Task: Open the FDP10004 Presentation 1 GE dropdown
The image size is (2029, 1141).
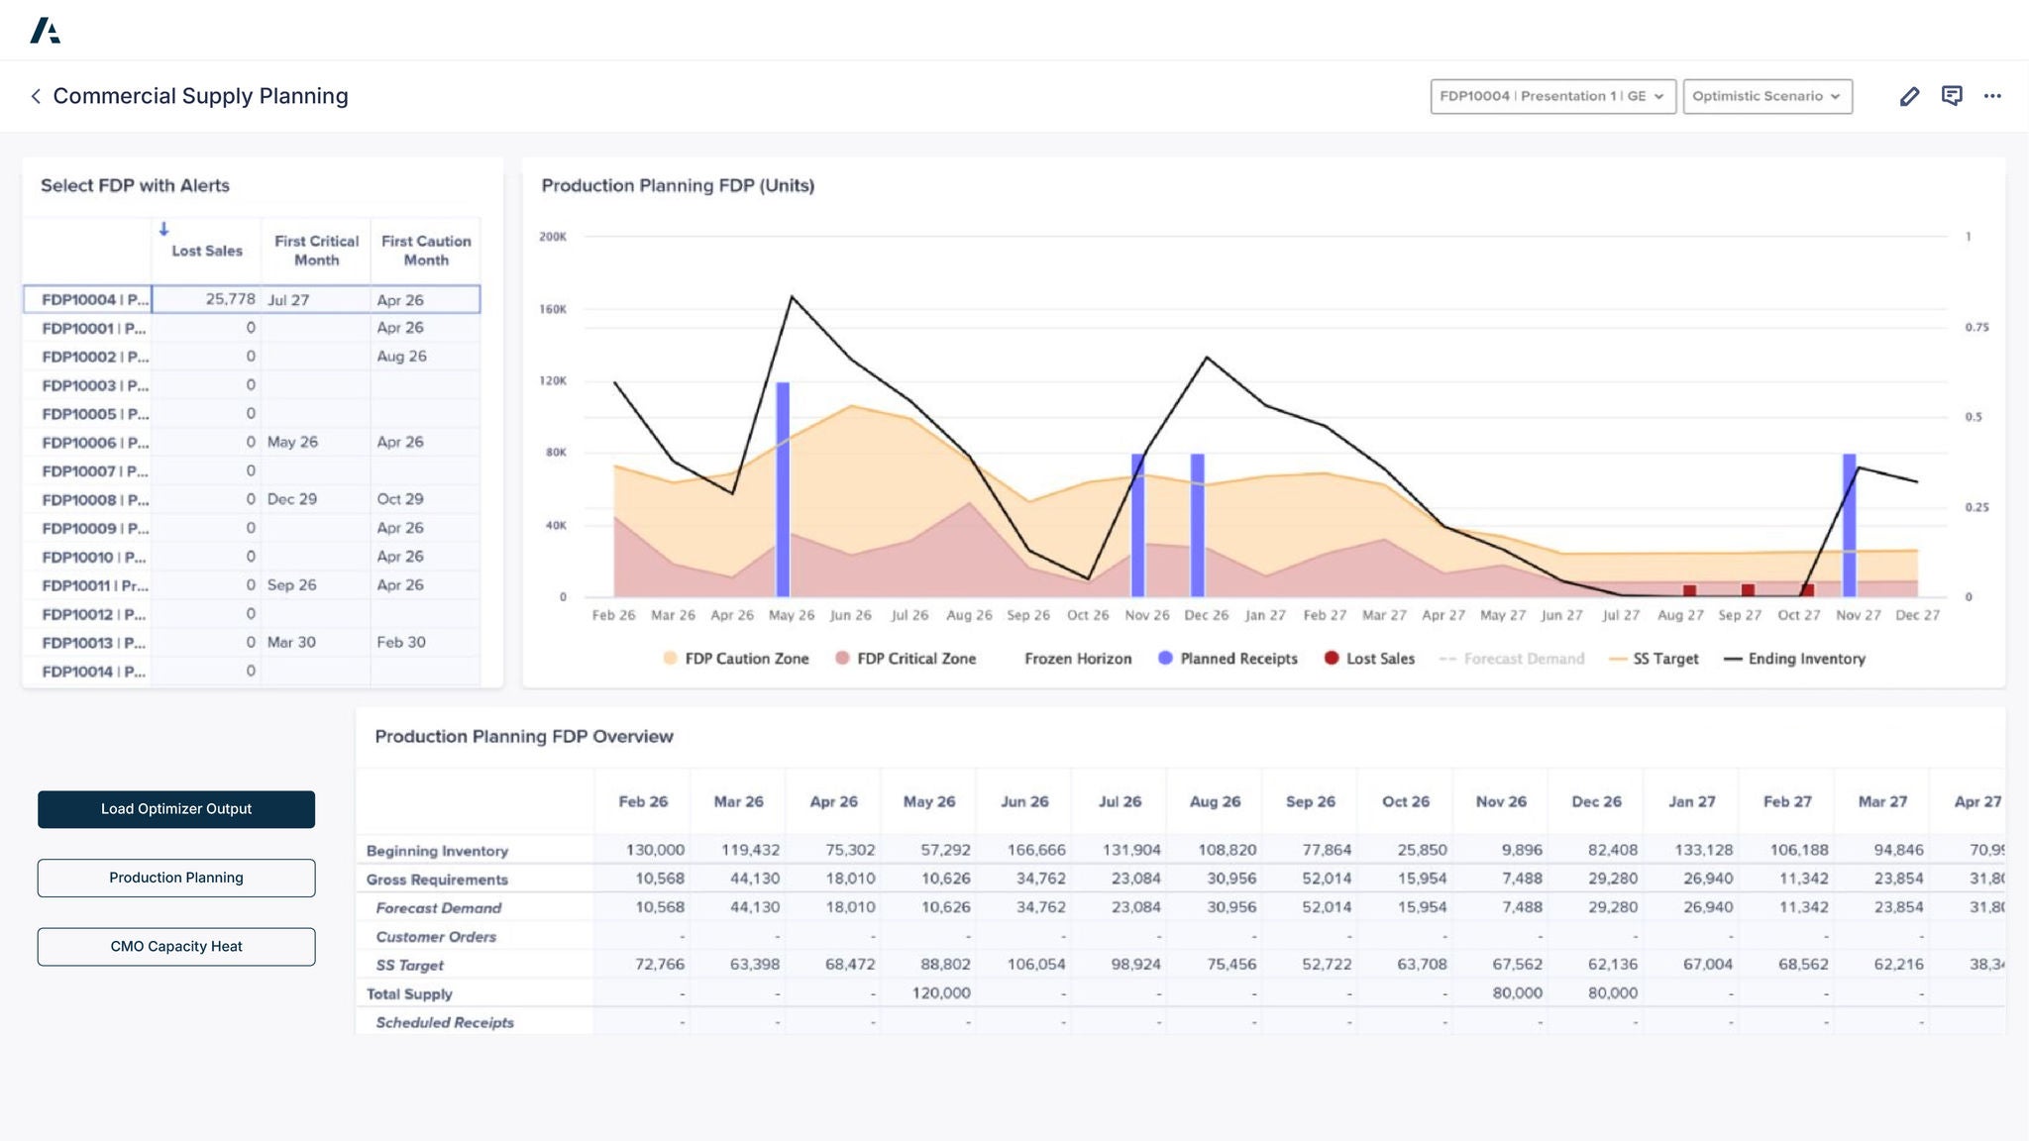Action: (1552, 96)
